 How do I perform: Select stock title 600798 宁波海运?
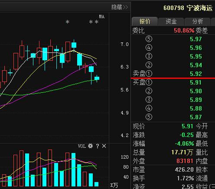click(188, 8)
